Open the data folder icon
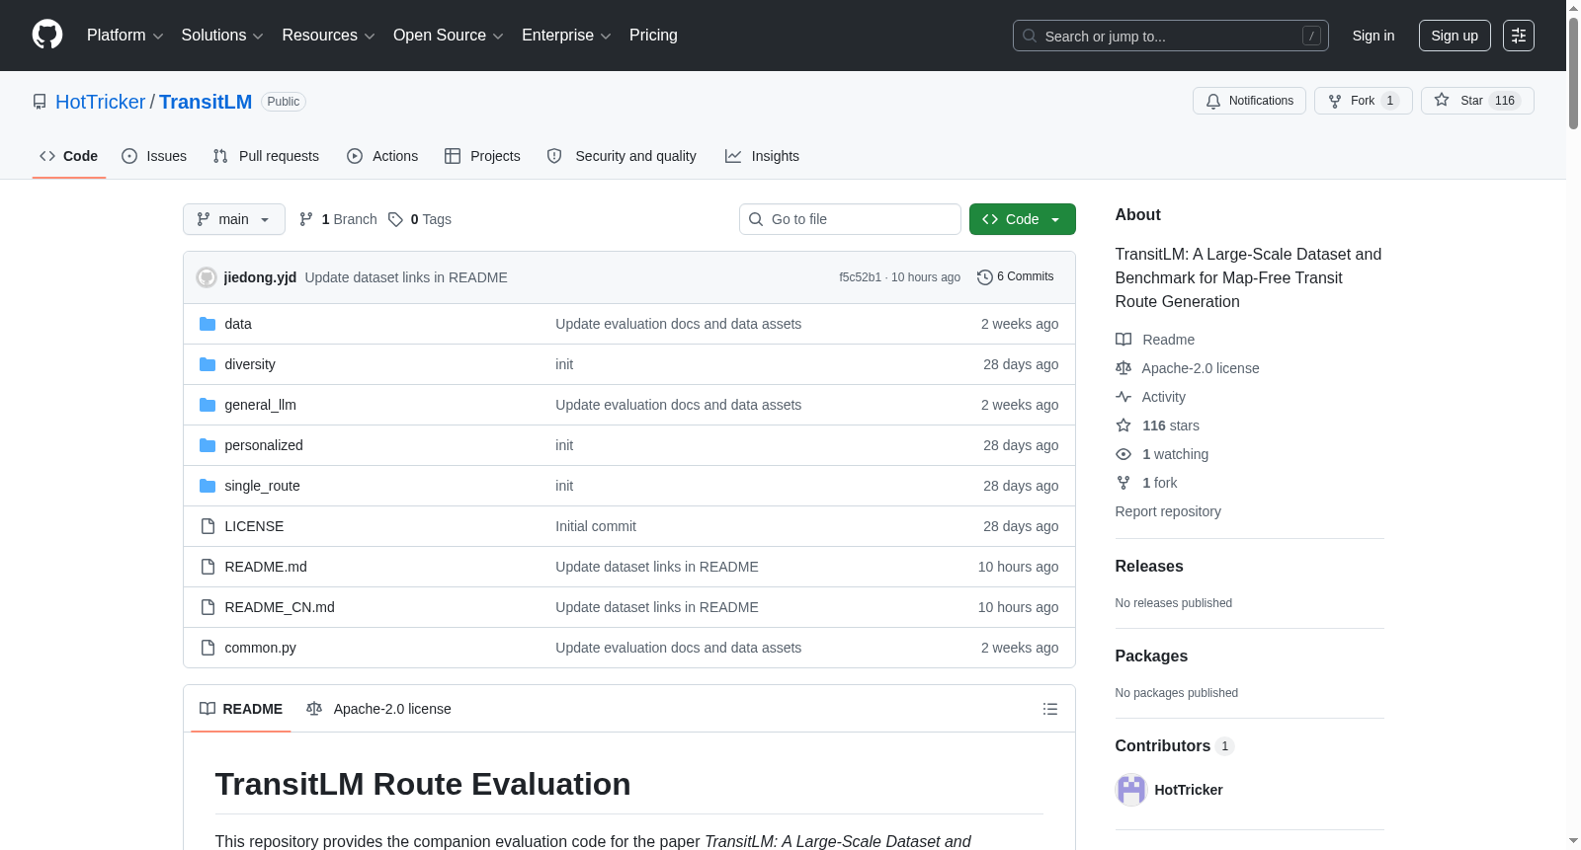Viewport: 1581px width, 850px height. (x=208, y=324)
